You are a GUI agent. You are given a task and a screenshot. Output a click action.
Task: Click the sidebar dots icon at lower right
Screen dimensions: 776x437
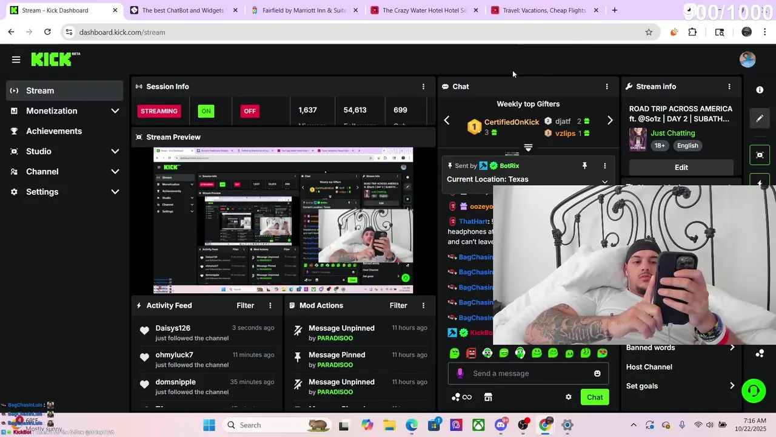pyautogui.click(x=760, y=353)
